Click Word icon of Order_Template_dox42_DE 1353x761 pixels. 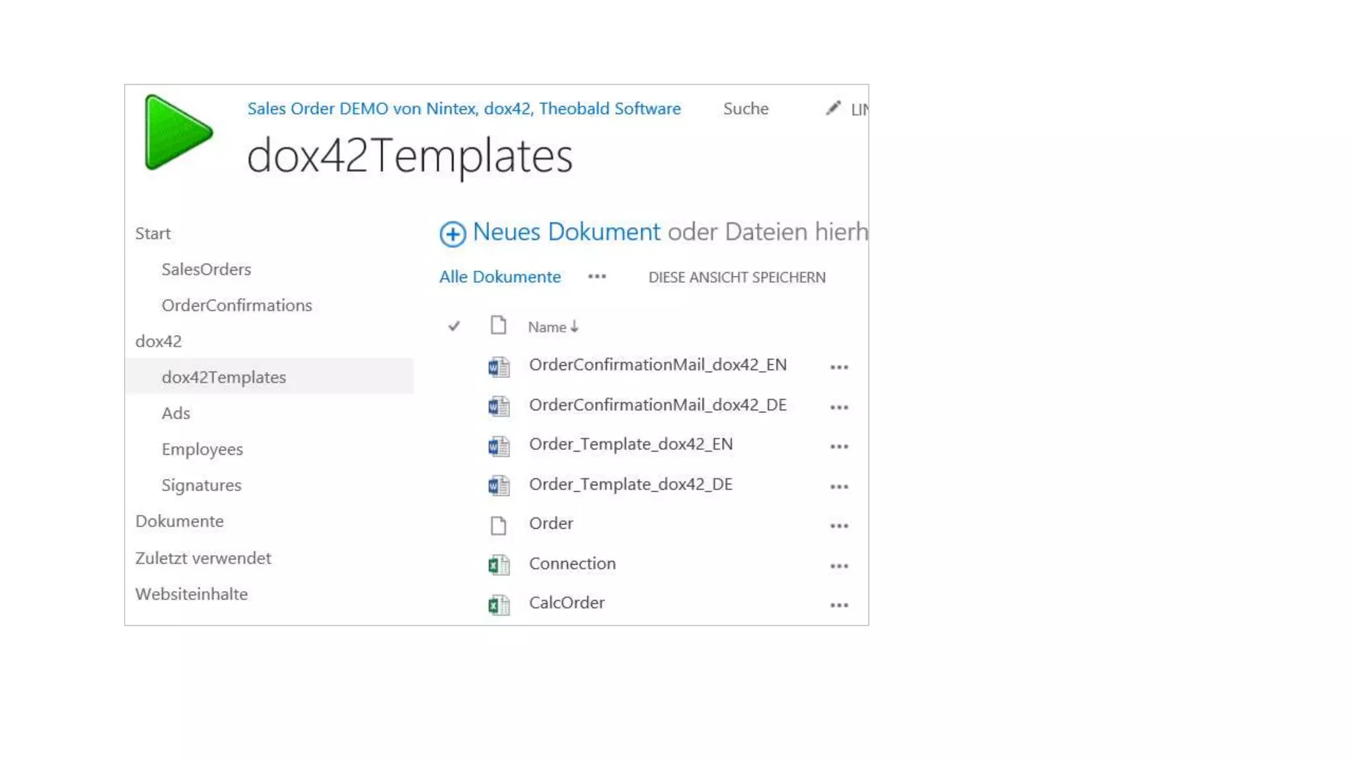coord(499,486)
